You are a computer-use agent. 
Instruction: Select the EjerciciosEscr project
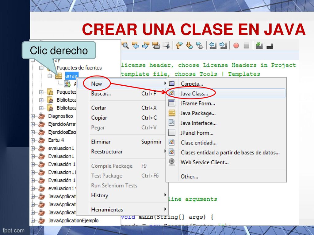(62, 132)
